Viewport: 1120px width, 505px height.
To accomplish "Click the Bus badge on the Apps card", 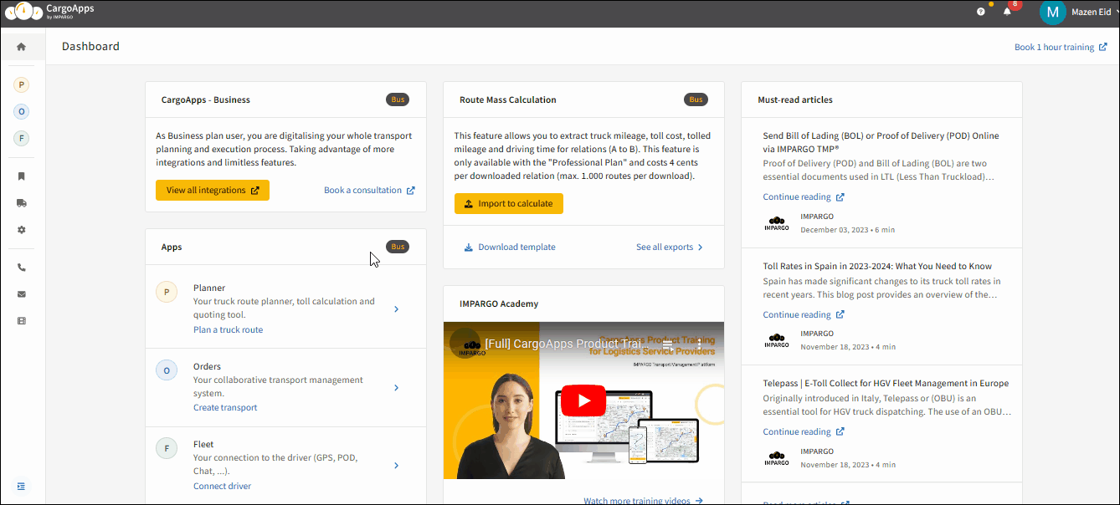I will point(398,247).
